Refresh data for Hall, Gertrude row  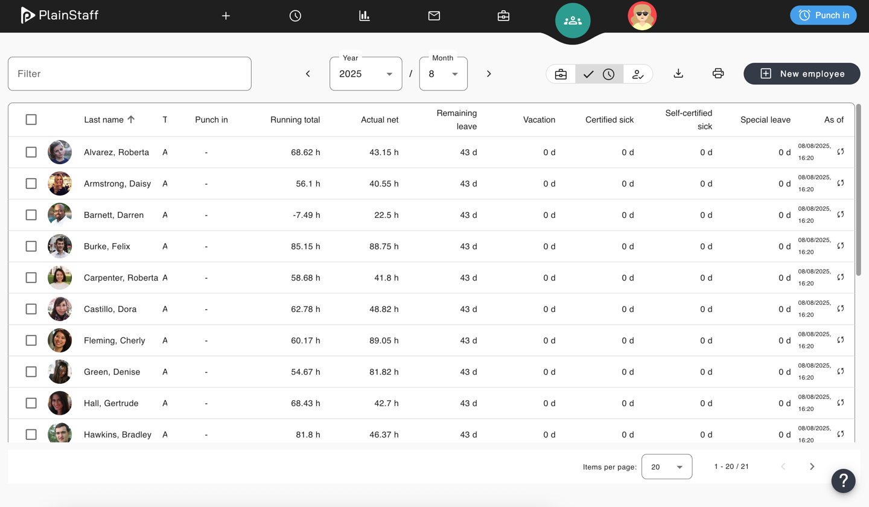pyautogui.click(x=841, y=403)
